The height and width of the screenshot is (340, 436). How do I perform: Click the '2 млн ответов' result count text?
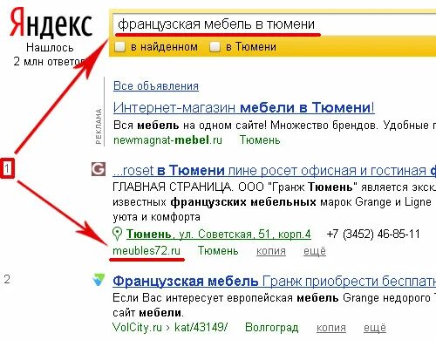50,61
